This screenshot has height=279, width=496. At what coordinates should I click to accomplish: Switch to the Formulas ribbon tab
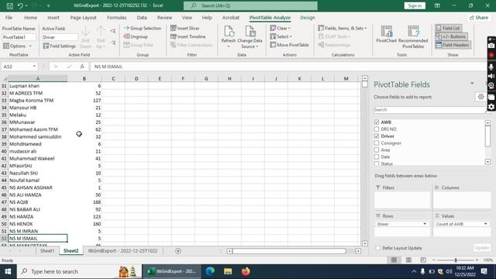[x=117, y=18]
